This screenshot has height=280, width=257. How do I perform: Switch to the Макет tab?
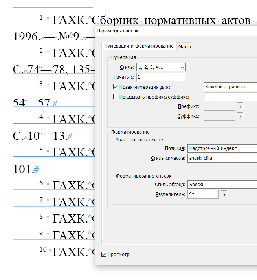click(185, 47)
